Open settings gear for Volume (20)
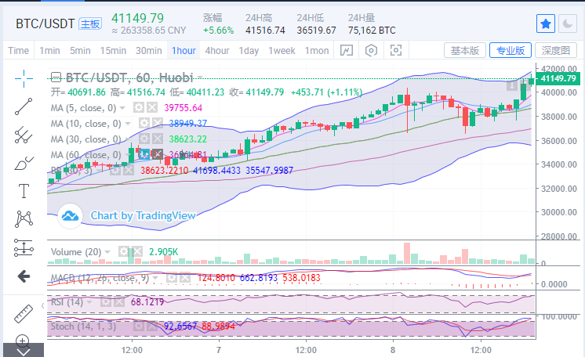This screenshot has height=357, width=585. (x=123, y=251)
